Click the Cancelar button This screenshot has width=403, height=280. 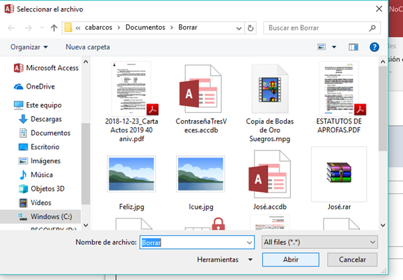[352, 260]
